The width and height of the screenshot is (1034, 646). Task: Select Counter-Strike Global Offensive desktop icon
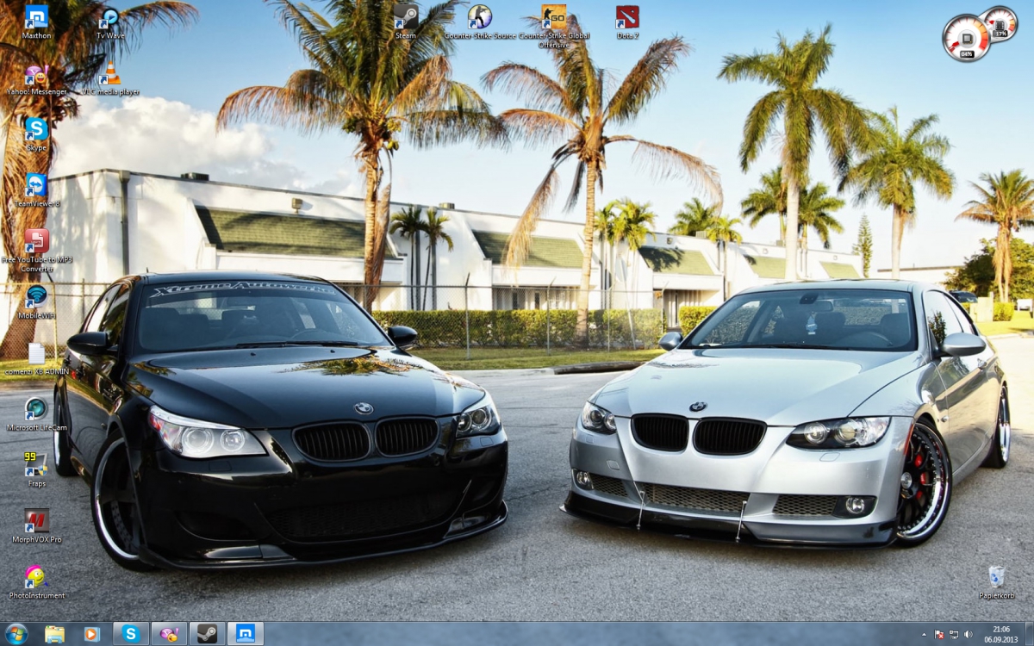tap(554, 27)
